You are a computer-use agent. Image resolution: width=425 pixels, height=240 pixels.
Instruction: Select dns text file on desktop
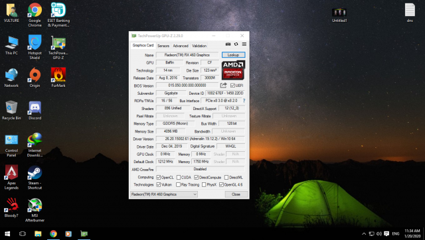[410, 13]
